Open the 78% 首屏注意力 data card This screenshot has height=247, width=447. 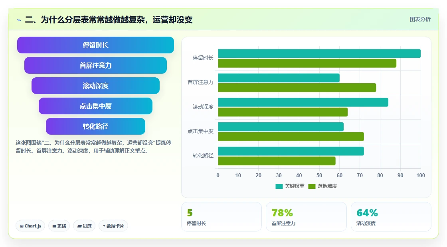[306, 217]
